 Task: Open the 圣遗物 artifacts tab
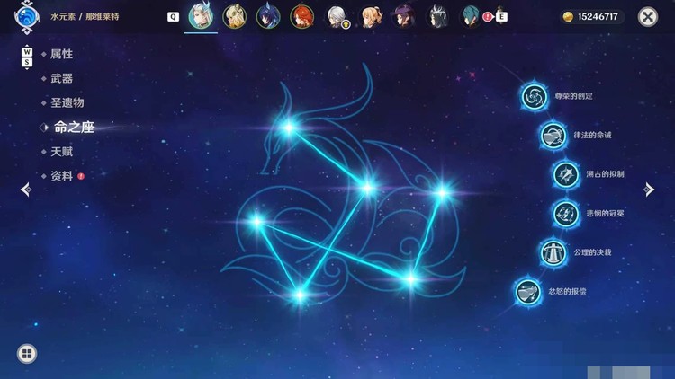[67, 102]
